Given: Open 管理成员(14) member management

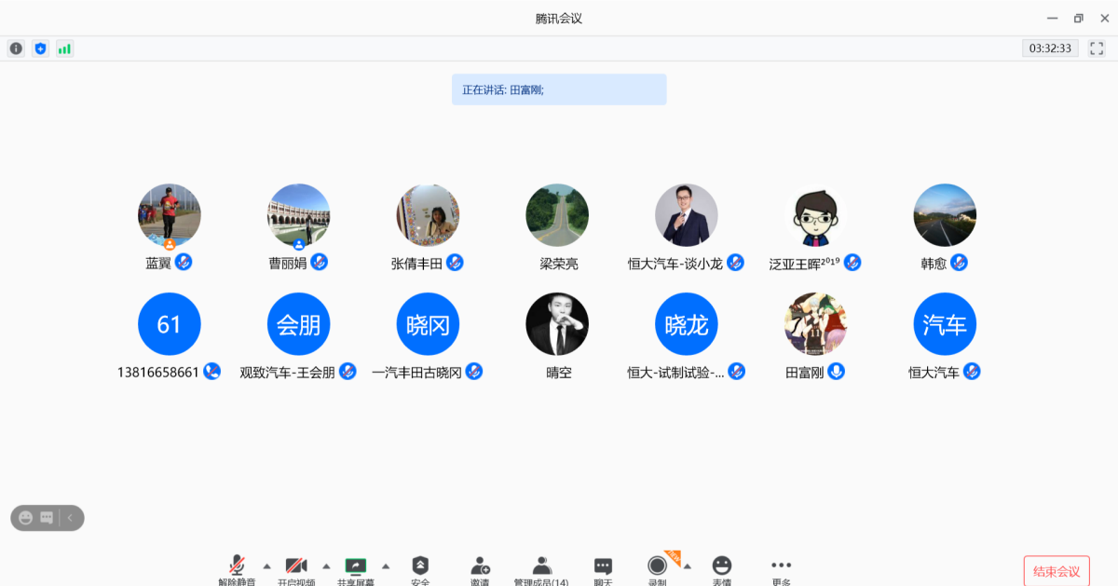Looking at the screenshot, I should pyautogui.click(x=541, y=567).
